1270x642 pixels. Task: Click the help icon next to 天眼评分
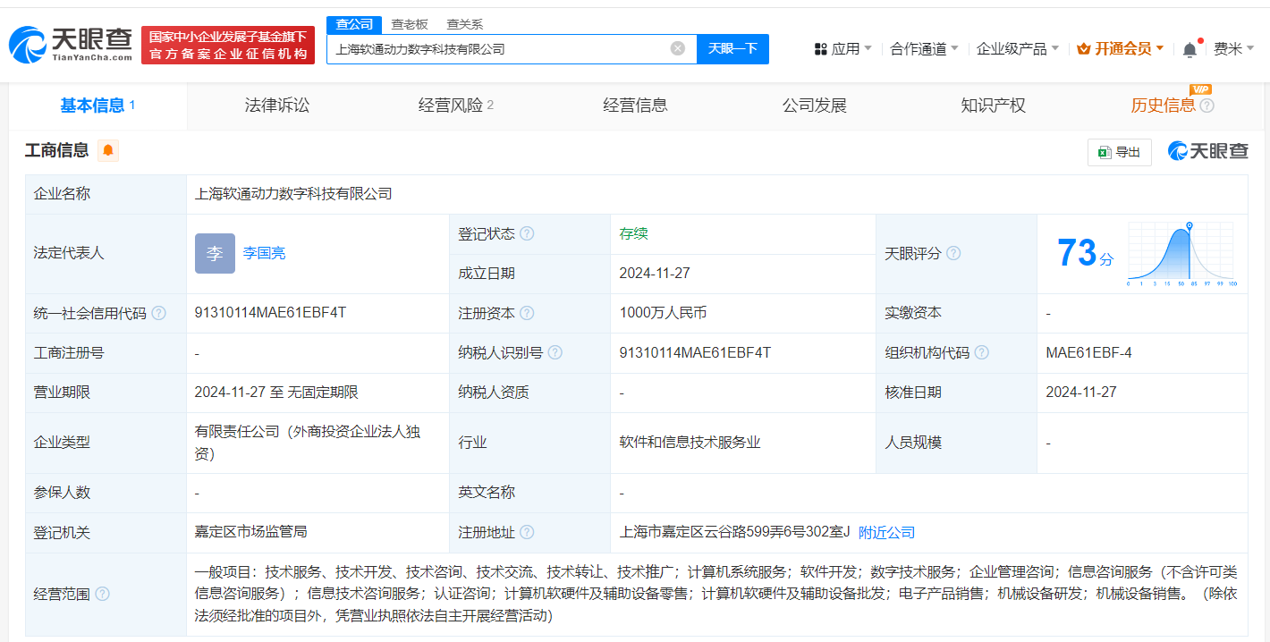tap(953, 253)
